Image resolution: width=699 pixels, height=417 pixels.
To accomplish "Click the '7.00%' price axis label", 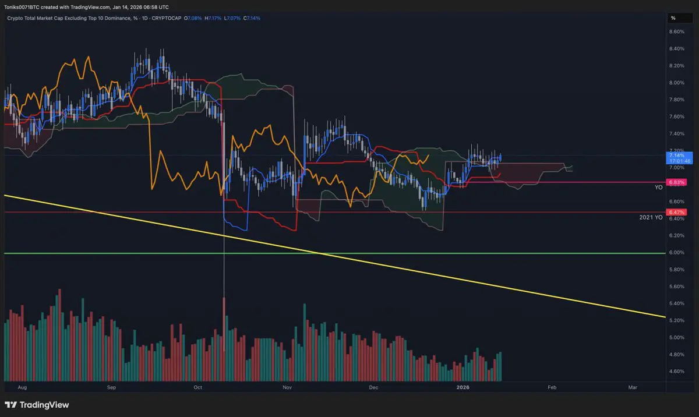I will (676, 168).
